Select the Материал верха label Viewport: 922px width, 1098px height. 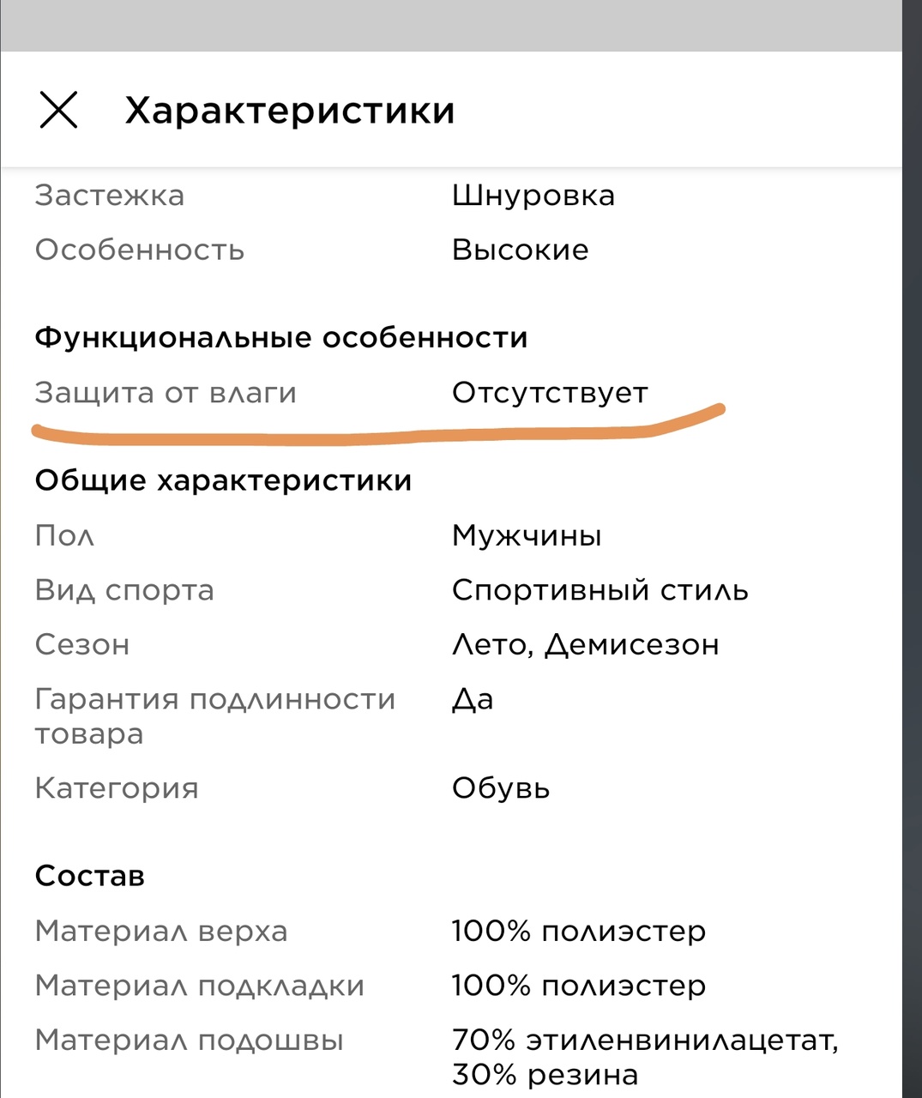161,932
